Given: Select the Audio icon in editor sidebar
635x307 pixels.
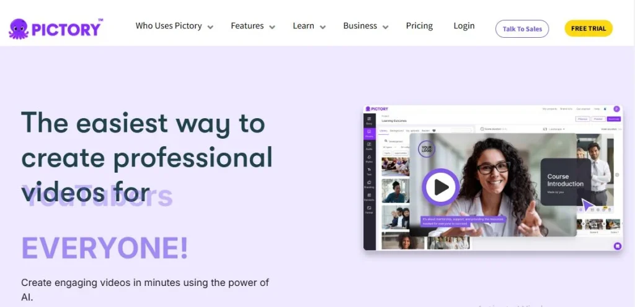Looking at the screenshot, I should click(x=369, y=146).
